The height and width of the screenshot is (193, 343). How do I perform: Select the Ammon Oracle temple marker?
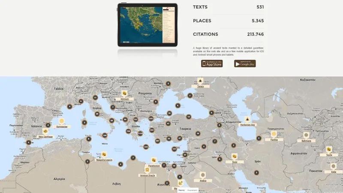coord(147,170)
